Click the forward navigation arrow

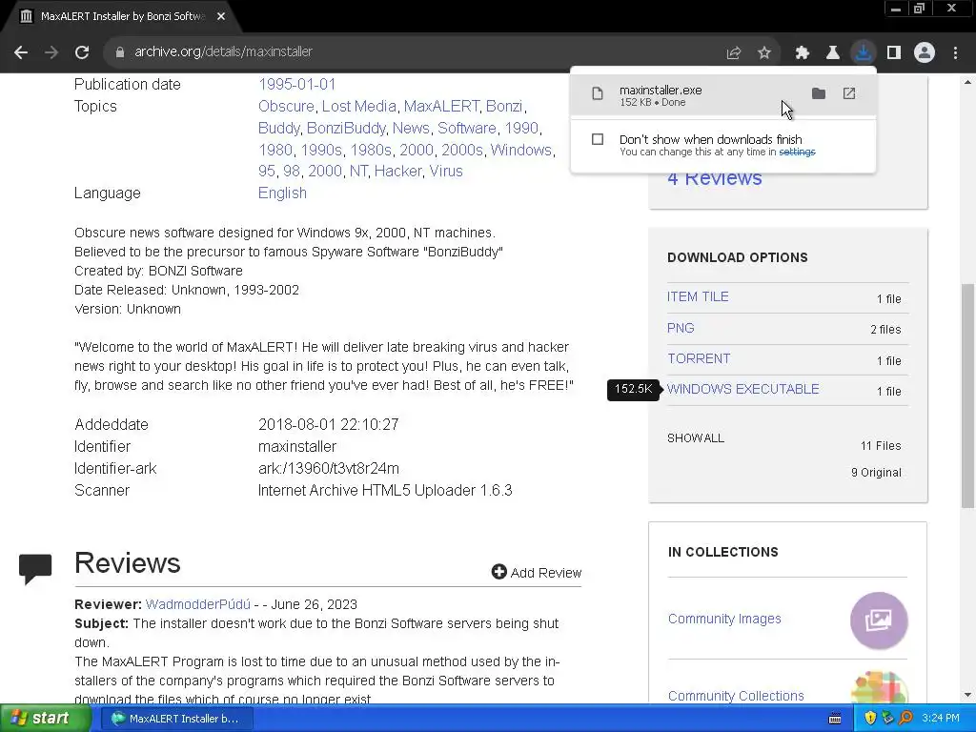point(51,52)
